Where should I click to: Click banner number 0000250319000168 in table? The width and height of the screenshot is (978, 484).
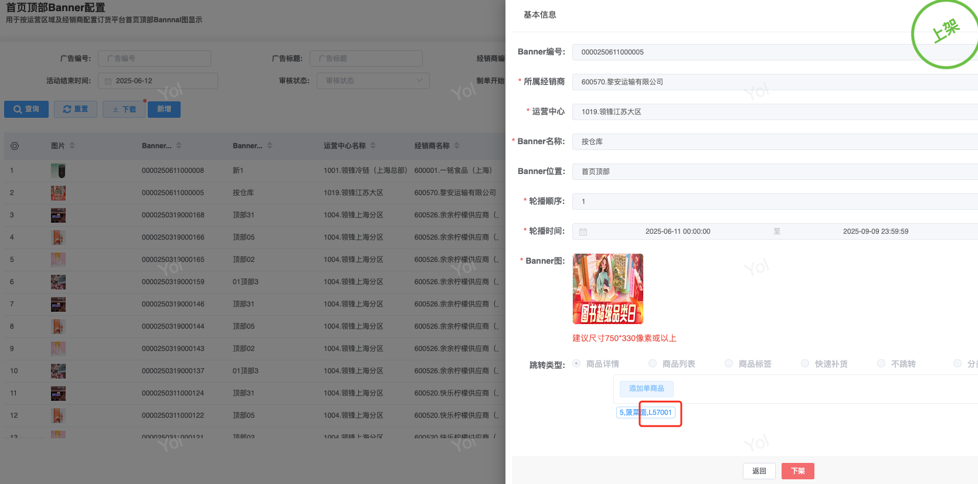point(173,215)
